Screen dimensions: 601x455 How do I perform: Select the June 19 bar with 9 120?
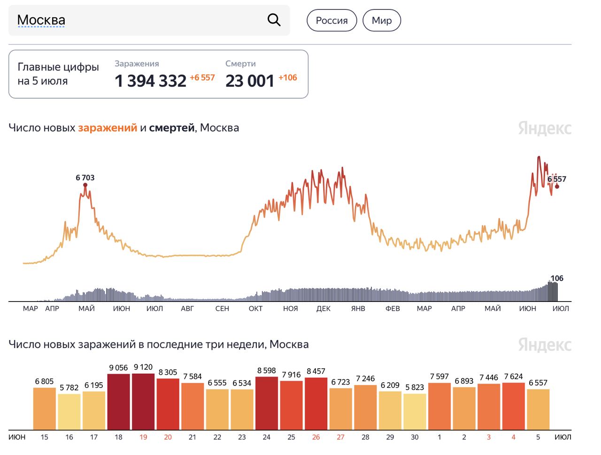[x=143, y=401]
